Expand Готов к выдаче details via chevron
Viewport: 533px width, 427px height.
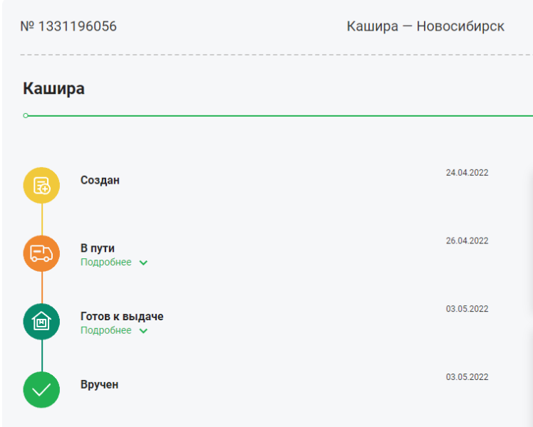(x=143, y=331)
